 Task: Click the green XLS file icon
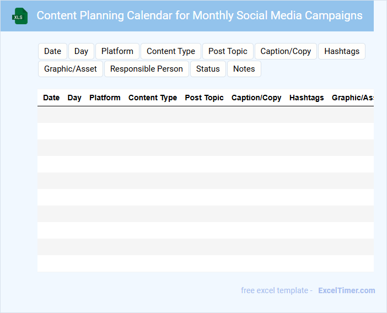(x=20, y=16)
